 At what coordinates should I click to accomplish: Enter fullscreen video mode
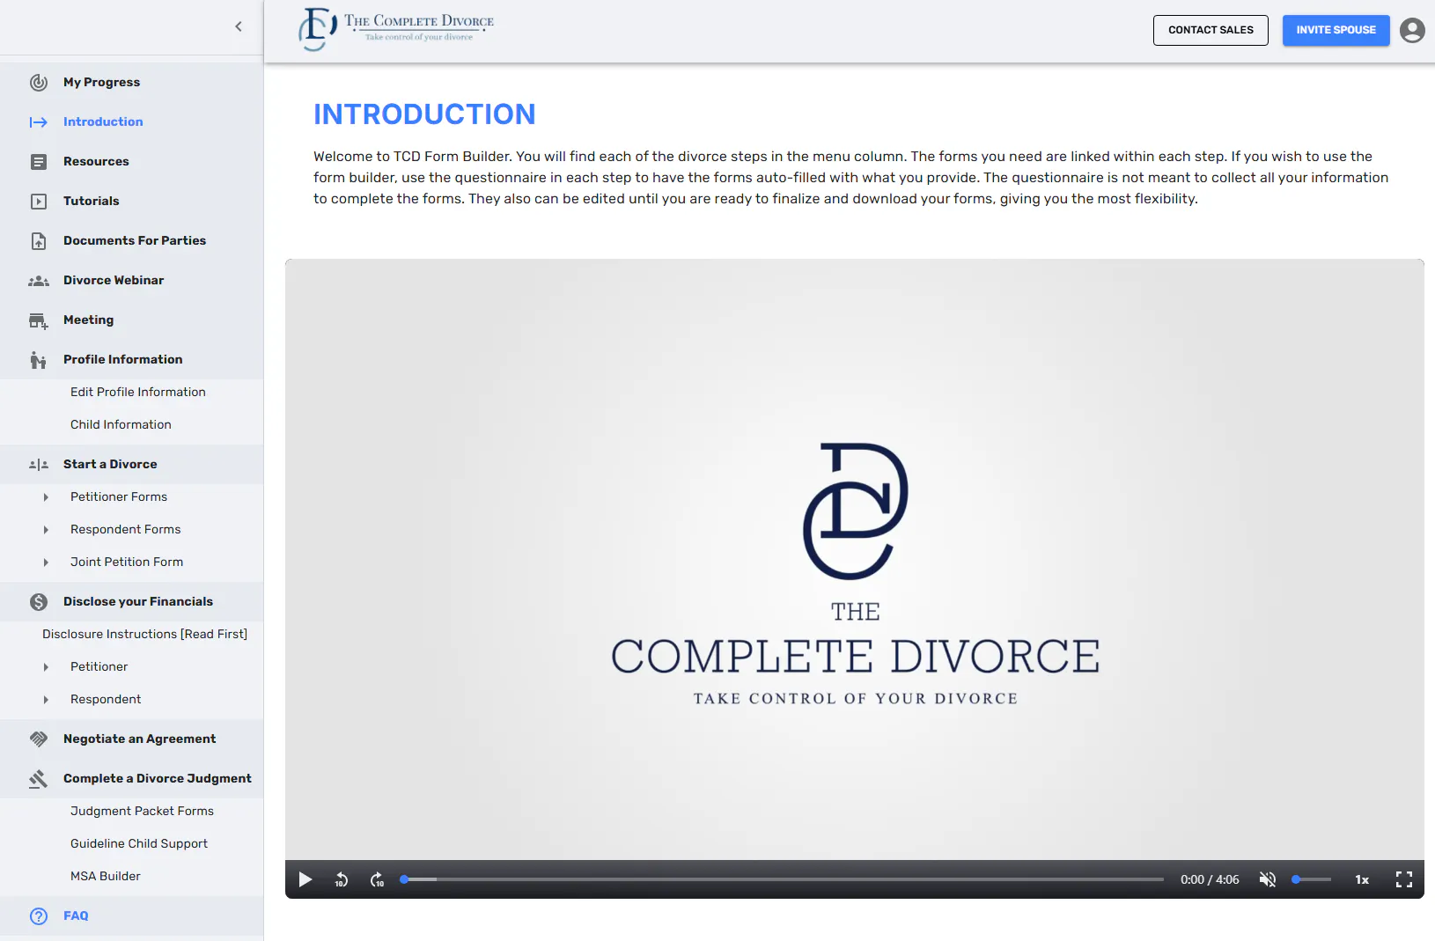(1404, 879)
